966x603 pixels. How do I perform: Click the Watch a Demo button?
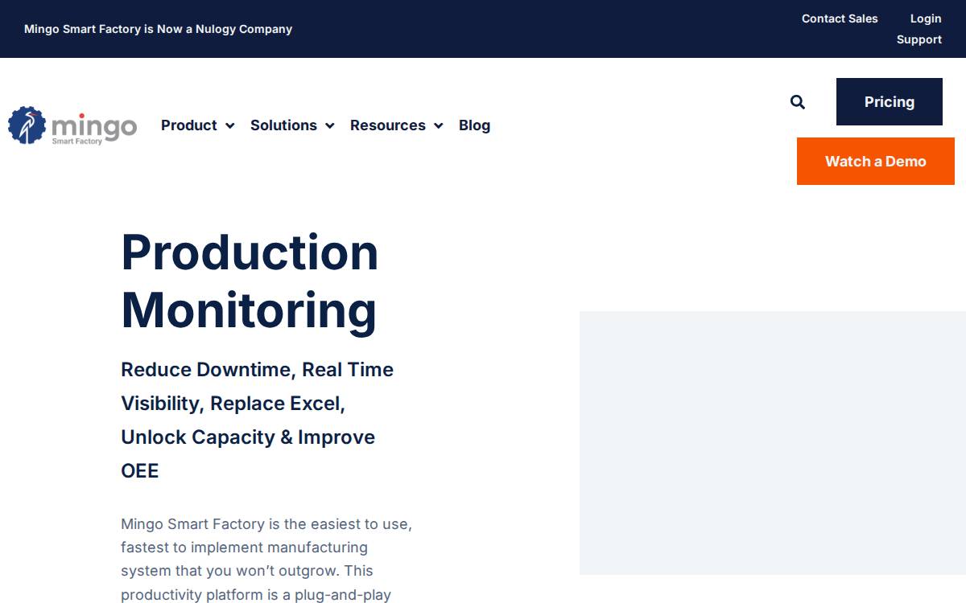[876, 161]
